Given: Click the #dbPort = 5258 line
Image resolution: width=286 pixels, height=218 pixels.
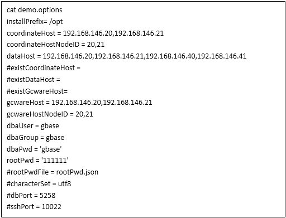Looking at the screenshot, I should [x=31, y=196].
